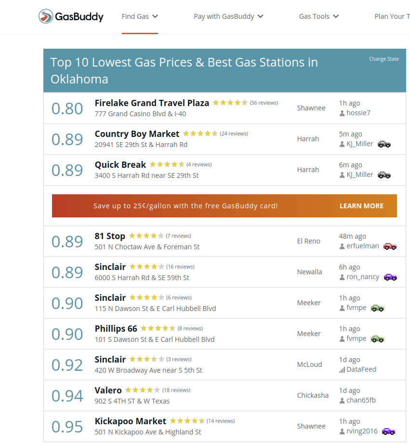Open the Valero station on 4th St

[108, 390]
